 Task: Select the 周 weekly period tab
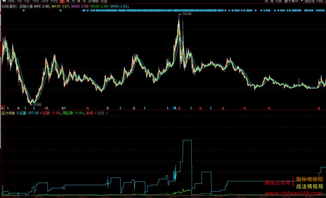pos(68,1)
